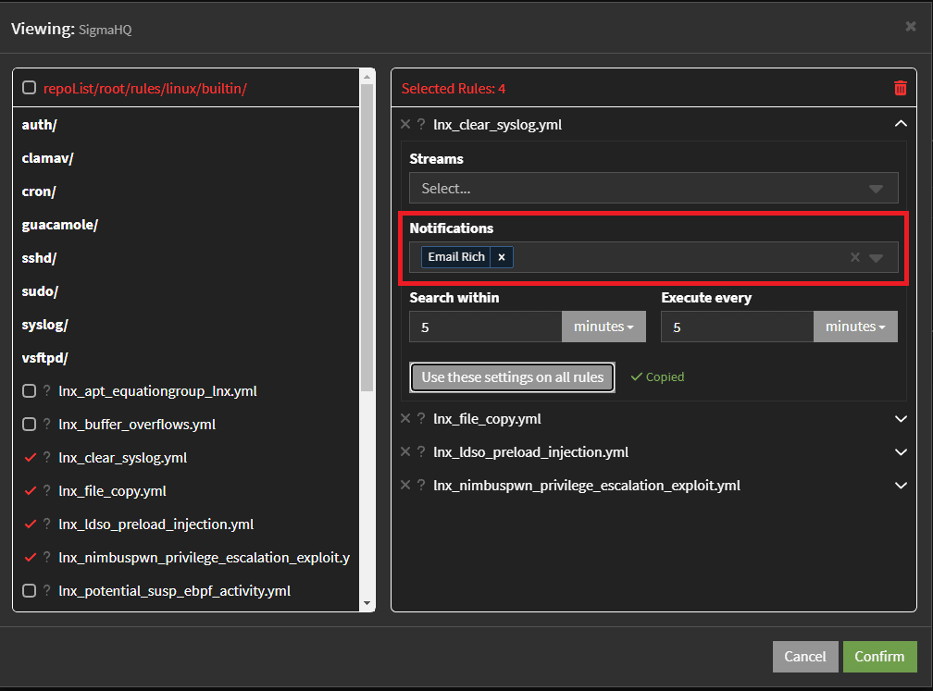Open the Streams dropdown

click(x=653, y=189)
